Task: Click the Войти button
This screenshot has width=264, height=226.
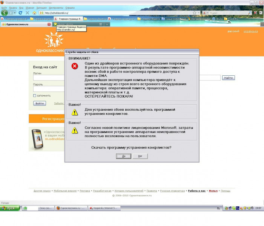Action: click(40, 103)
